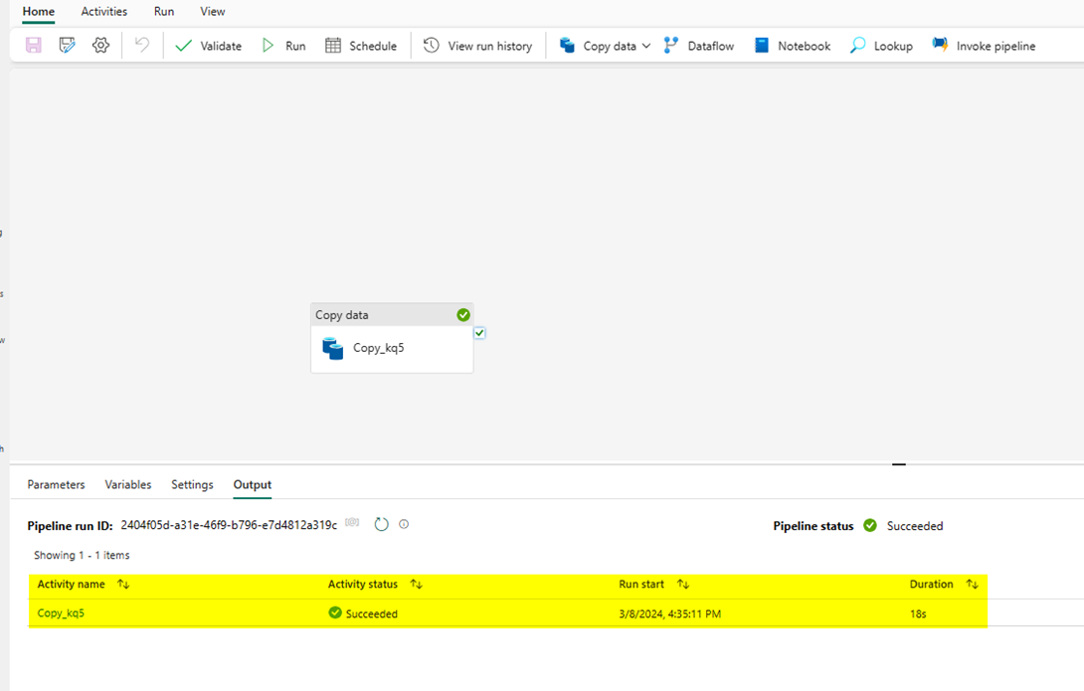Add a Lookup activity
The image size is (1084, 691).
pyautogui.click(x=881, y=46)
